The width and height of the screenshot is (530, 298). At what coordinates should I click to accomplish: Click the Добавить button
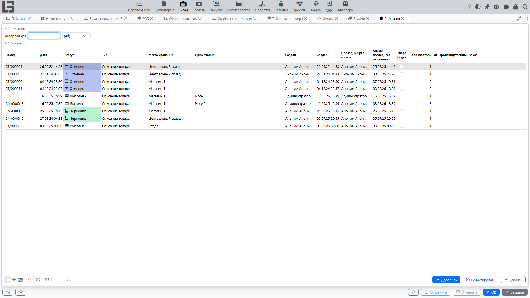click(x=446, y=280)
